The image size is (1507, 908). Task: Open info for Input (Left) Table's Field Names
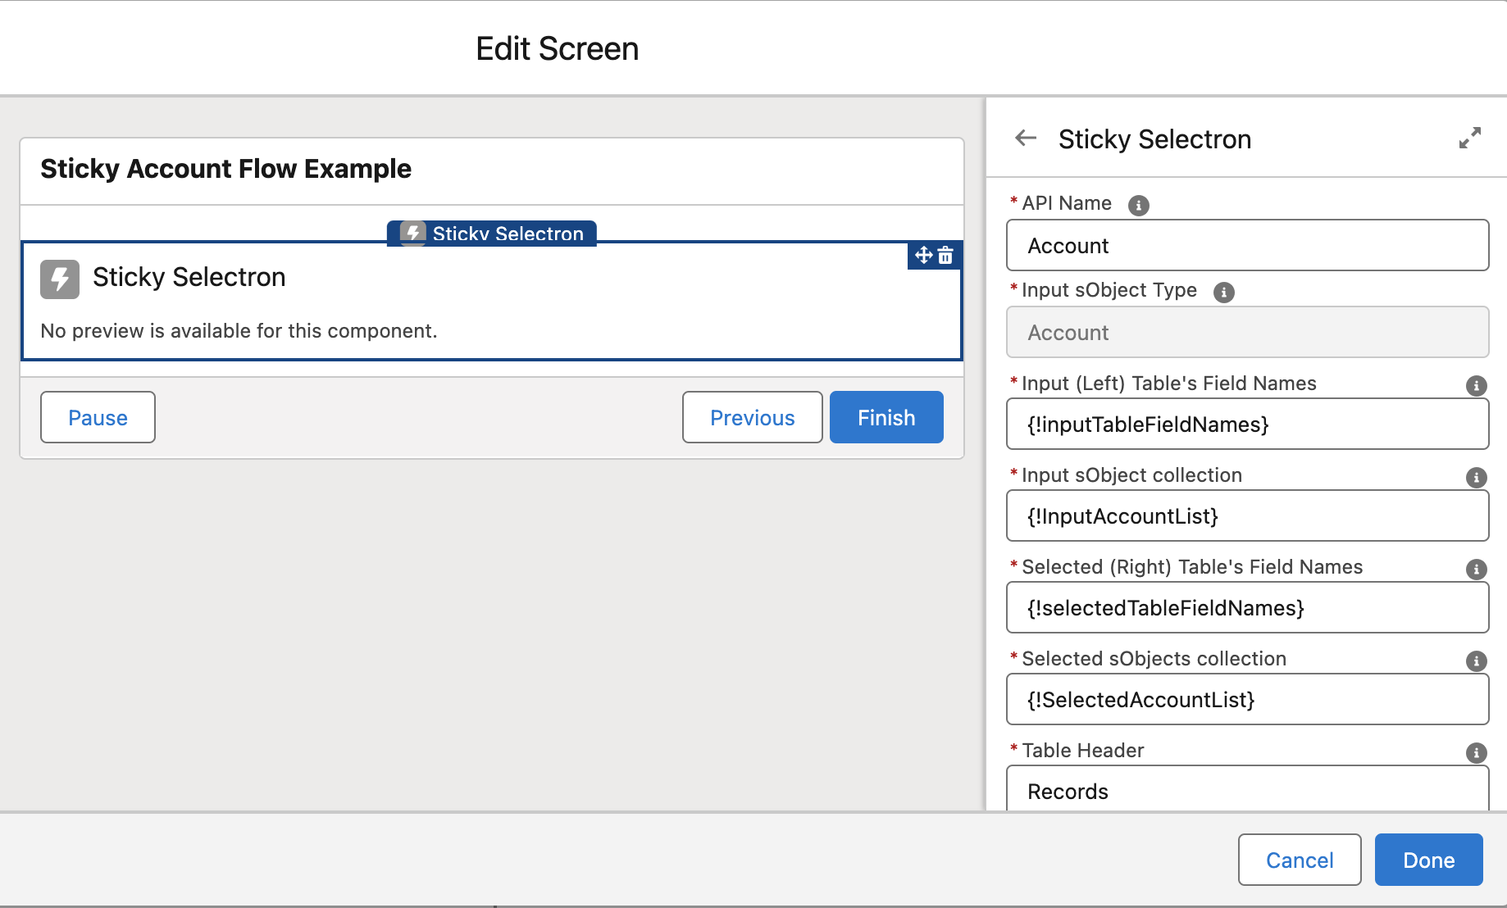tap(1476, 385)
